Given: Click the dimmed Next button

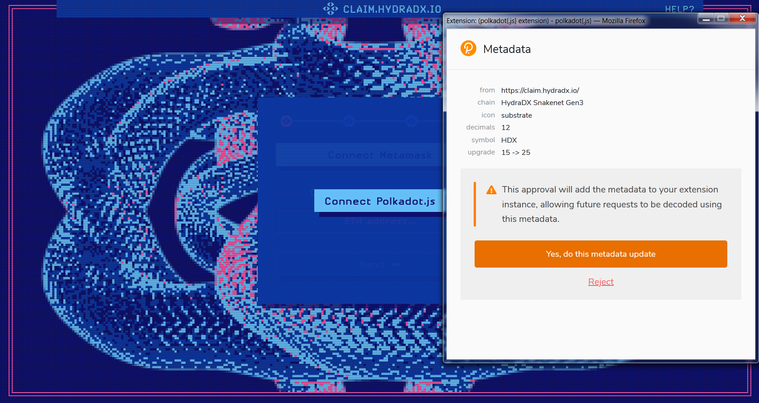Looking at the screenshot, I should tap(360, 264).
